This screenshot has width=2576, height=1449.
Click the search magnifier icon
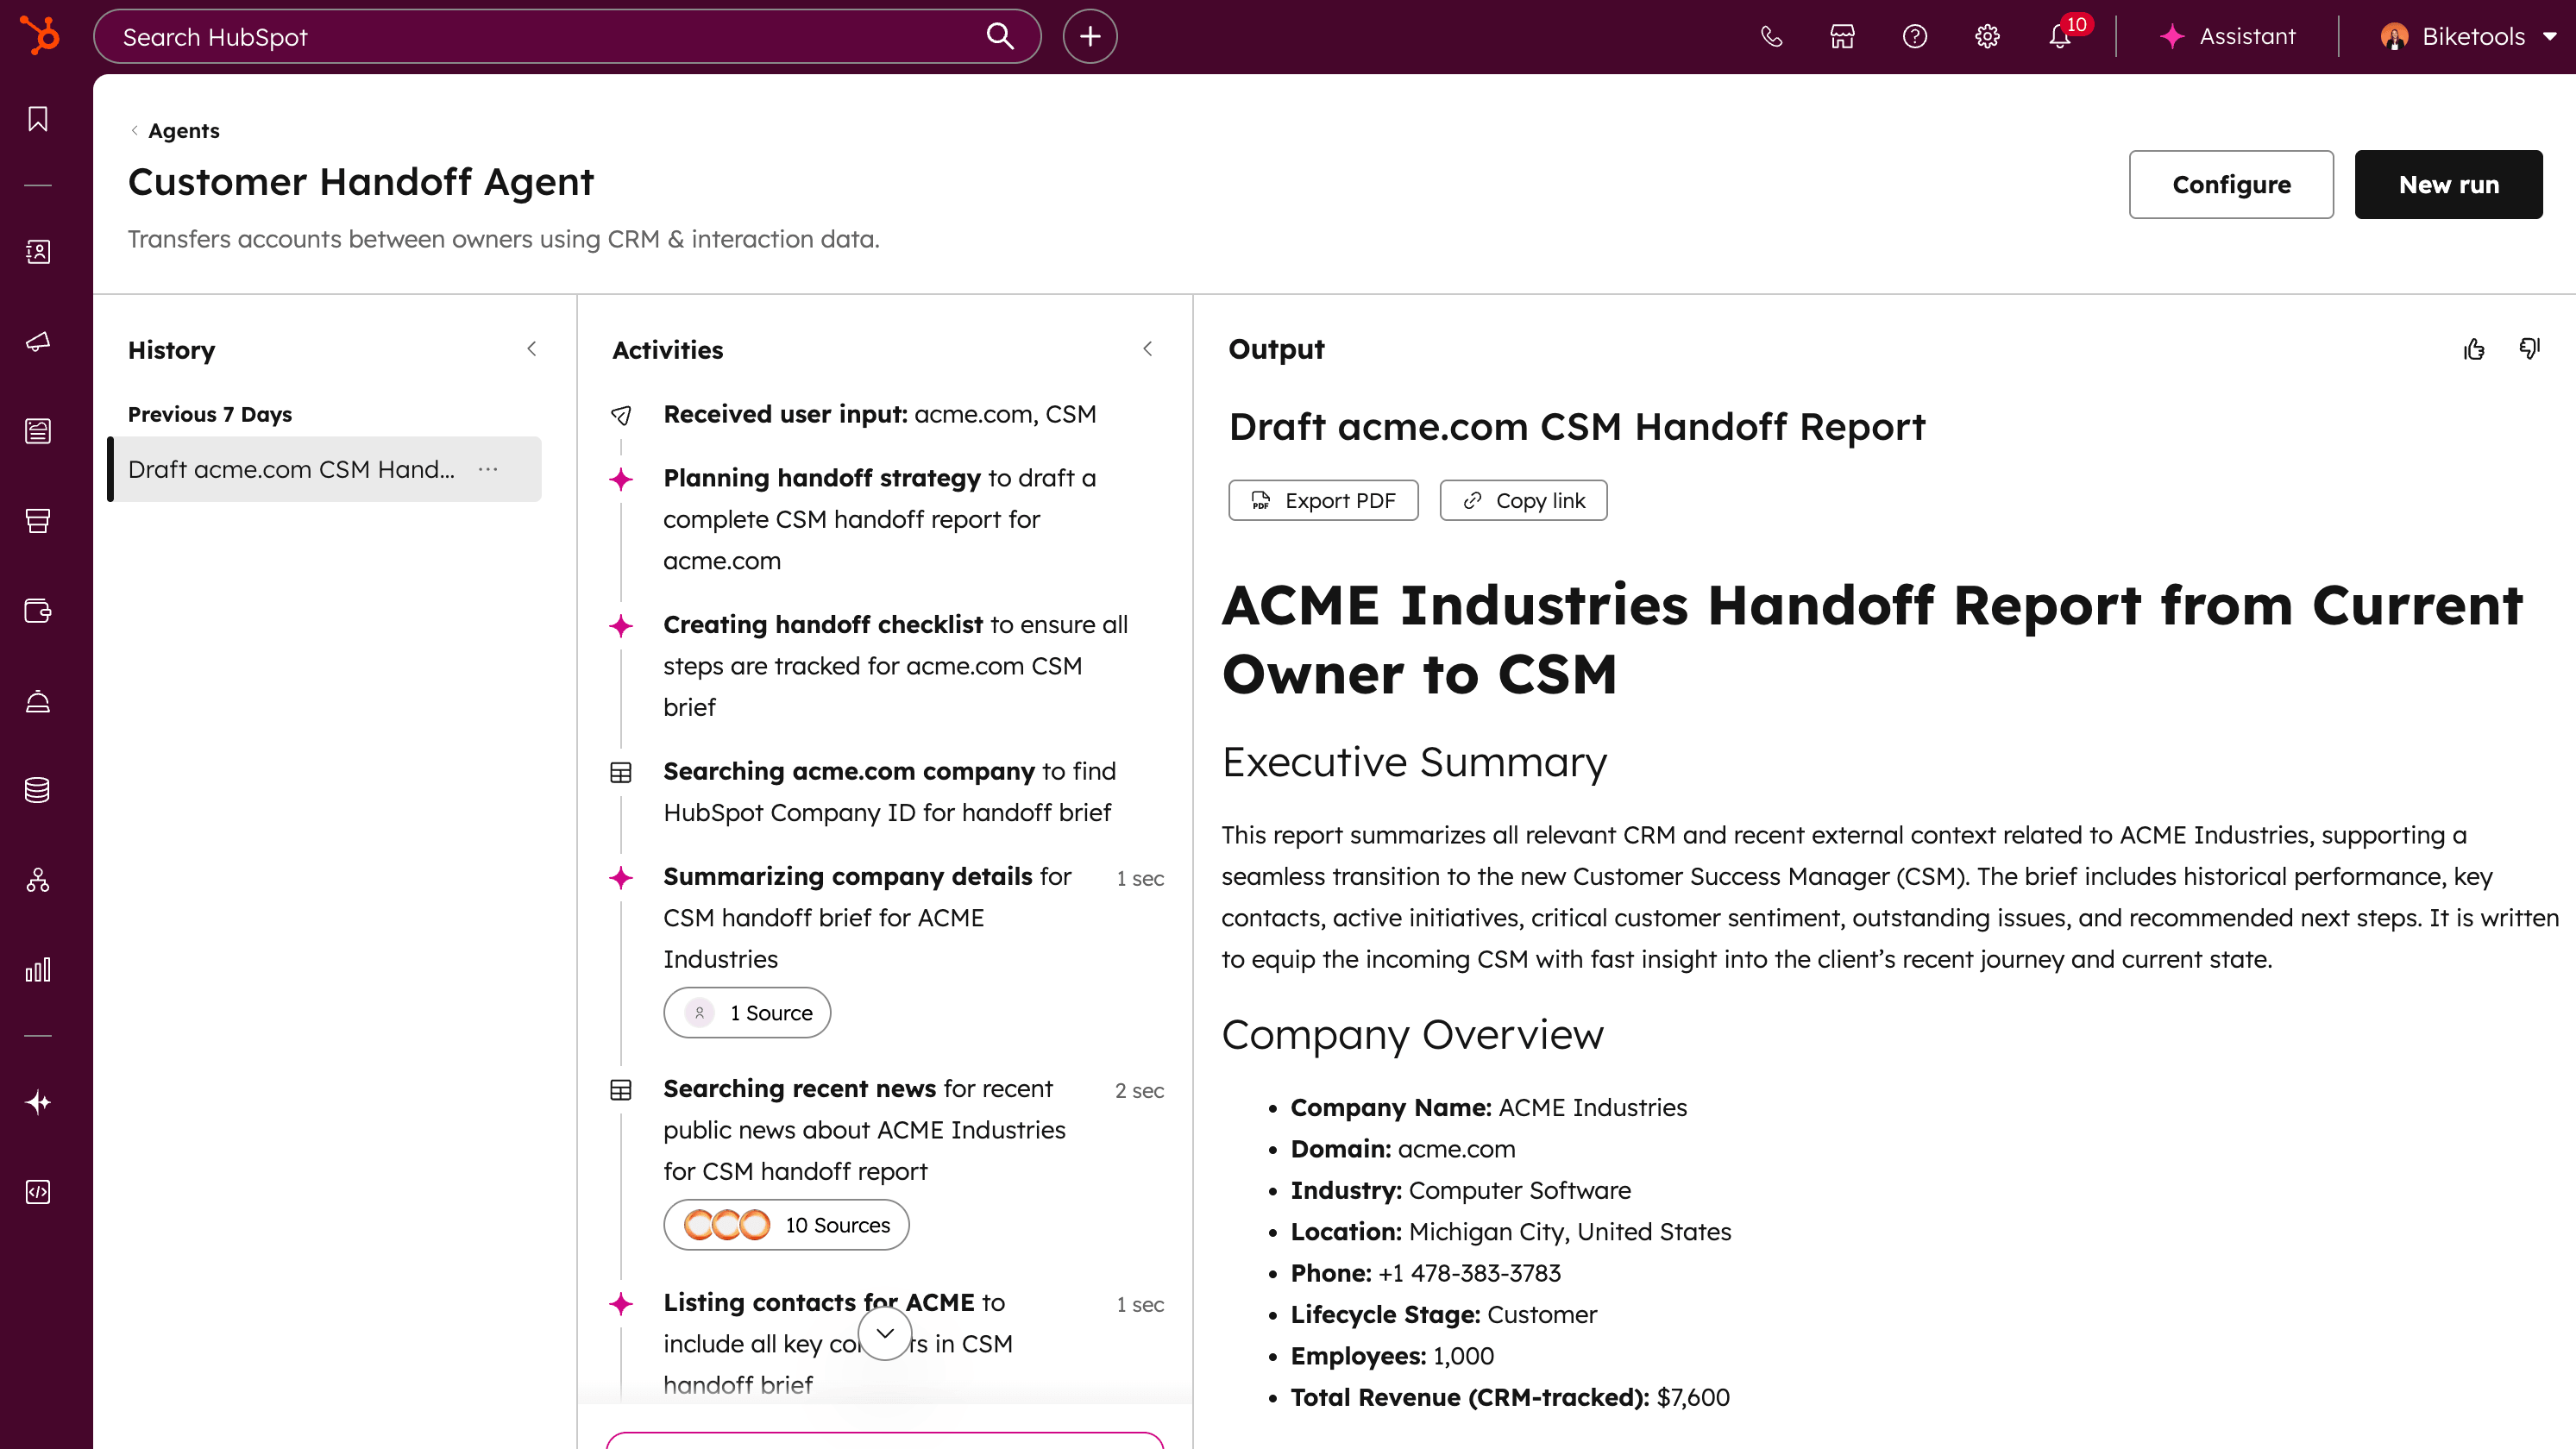(x=1000, y=37)
